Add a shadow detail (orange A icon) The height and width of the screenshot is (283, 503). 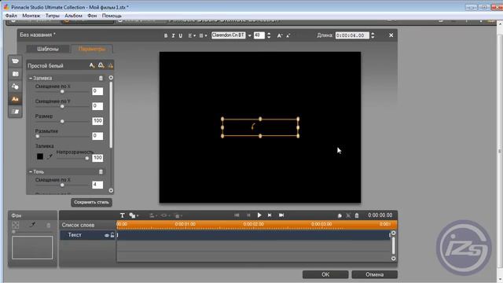tap(110, 66)
